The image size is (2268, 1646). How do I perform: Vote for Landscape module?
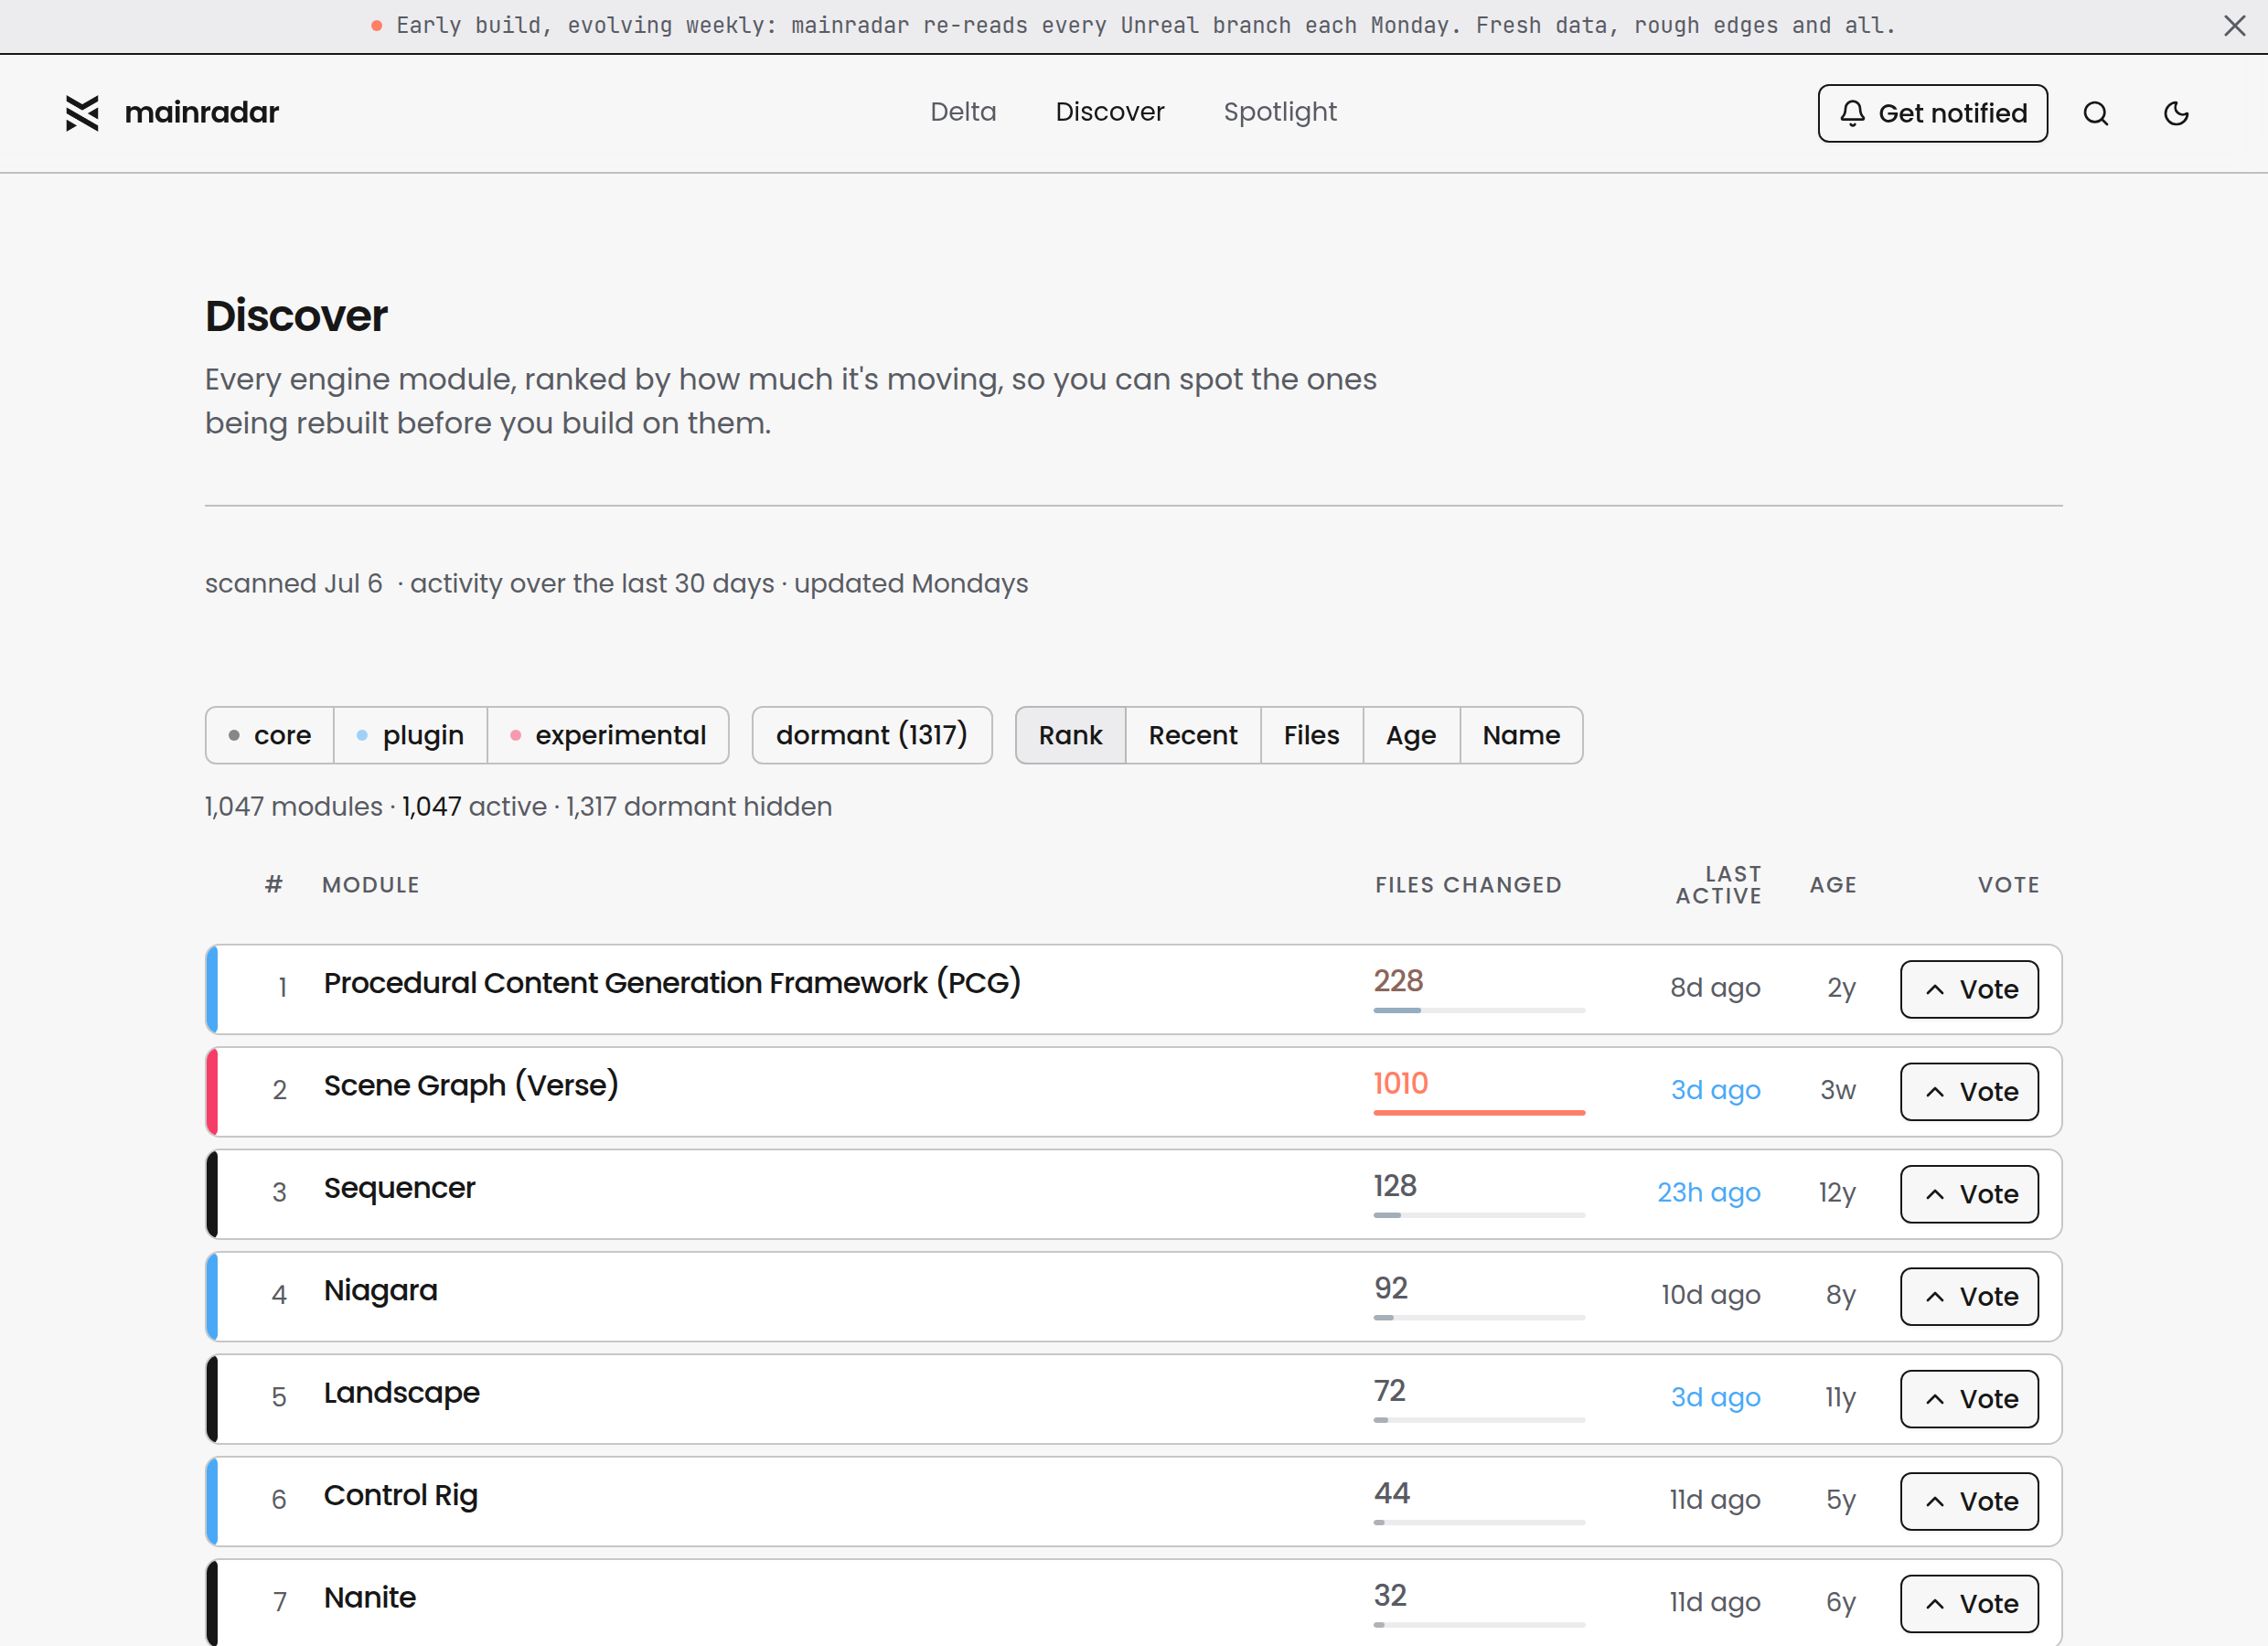tap(1969, 1400)
